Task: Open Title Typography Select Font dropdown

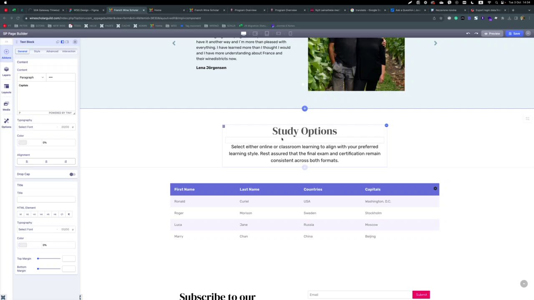Action: [37, 229]
